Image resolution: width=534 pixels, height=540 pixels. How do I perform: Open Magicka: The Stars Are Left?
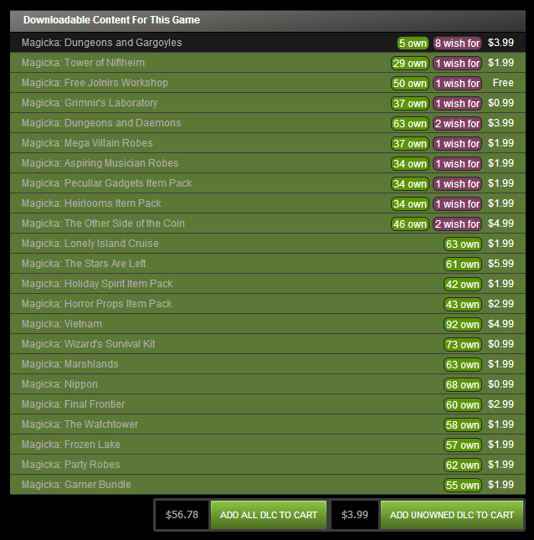[x=268, y=264]
